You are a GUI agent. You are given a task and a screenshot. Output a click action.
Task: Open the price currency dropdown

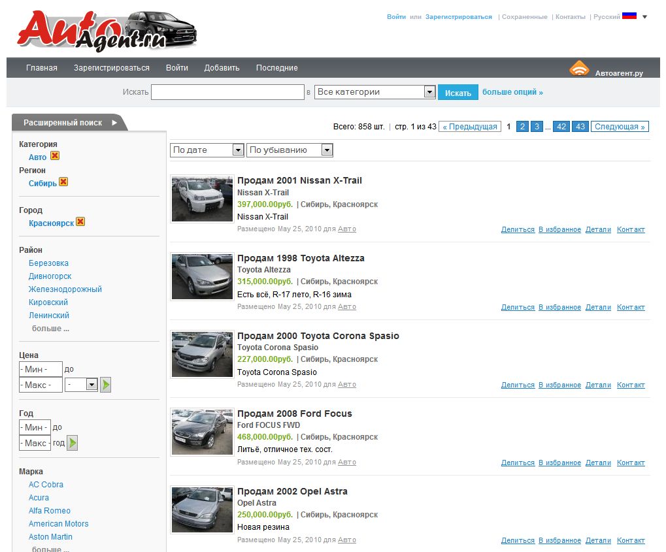81,385
